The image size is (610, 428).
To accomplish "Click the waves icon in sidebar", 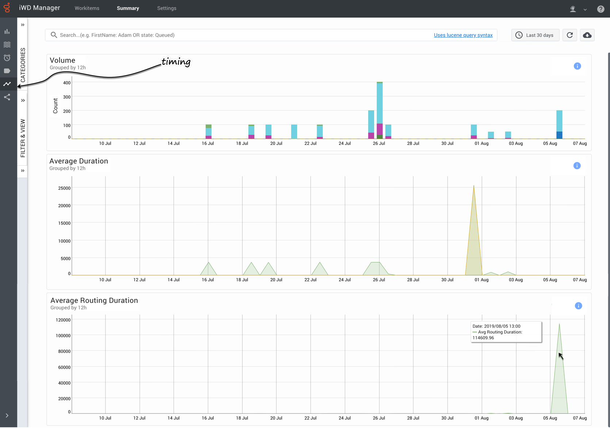I will 7,45.
